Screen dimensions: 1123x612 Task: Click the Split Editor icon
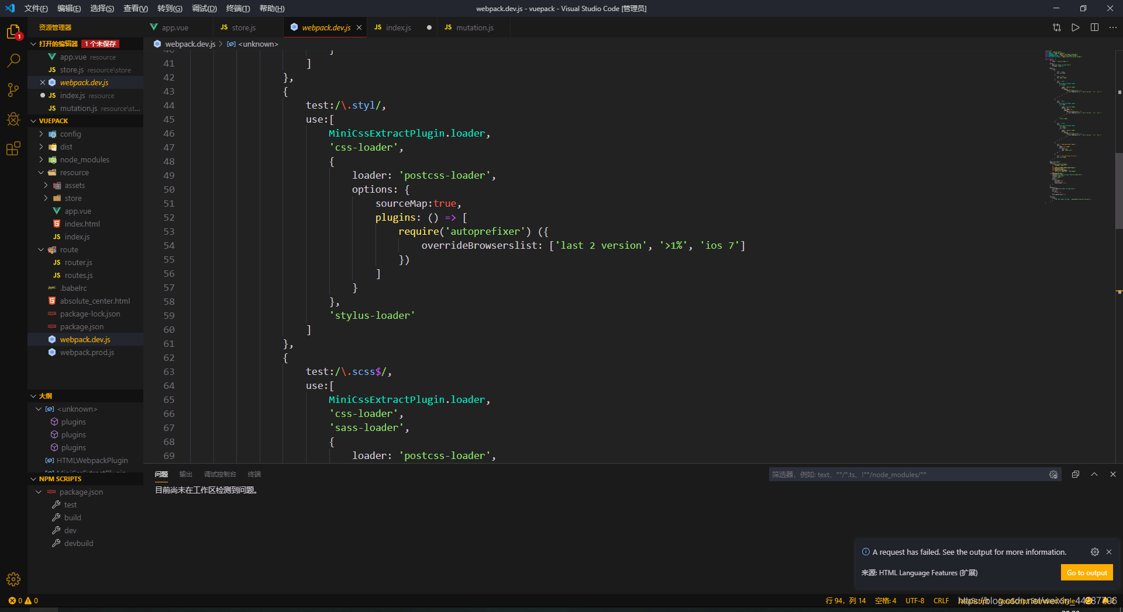pyautogui.click(x=1094, y=27)
